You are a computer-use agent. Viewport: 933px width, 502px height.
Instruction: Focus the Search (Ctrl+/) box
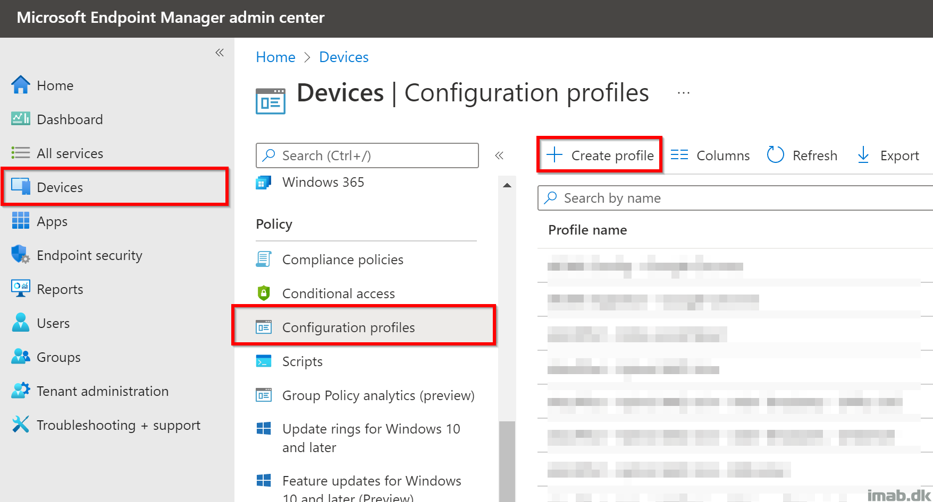[367, 155]
